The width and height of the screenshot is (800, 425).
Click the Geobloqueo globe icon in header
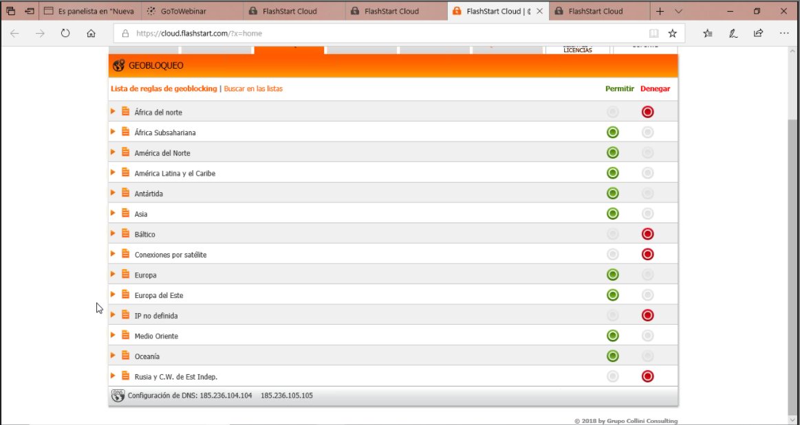[x=119, y=66]
